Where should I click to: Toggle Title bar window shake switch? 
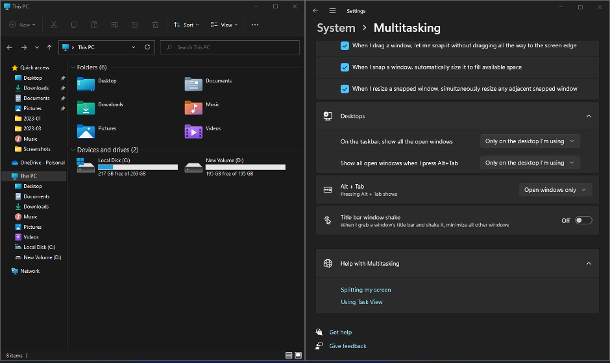pyautogui.click(x=583, y=220)
